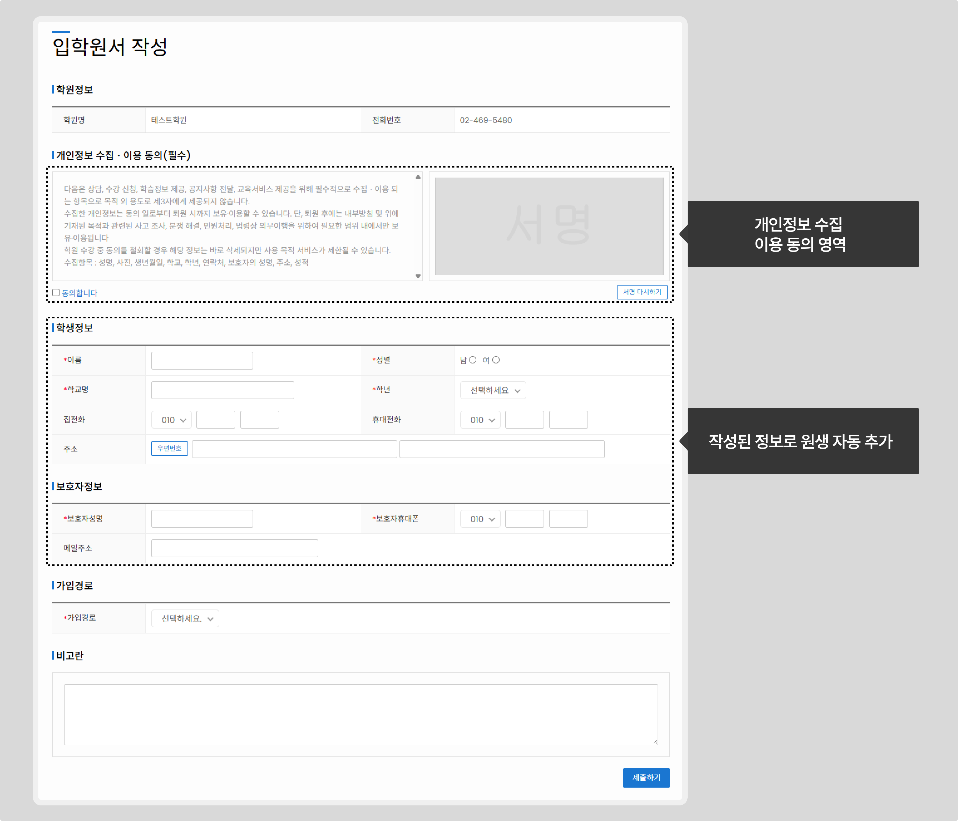Focus the 이름 name input field
The width and height of the screenshot is (958, 821).
click(x=202, y=360)
